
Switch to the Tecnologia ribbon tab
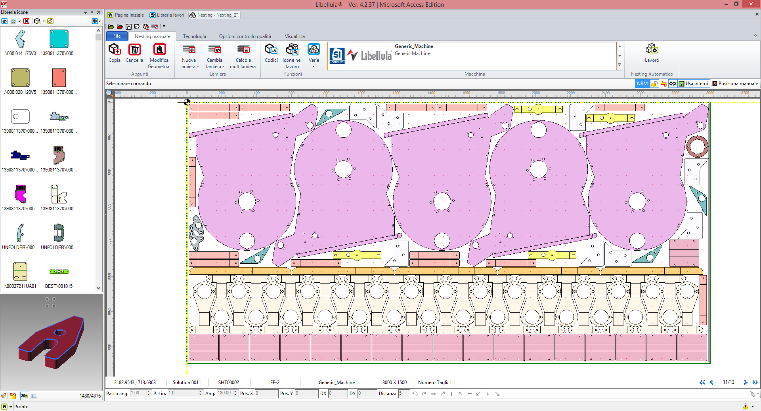click(x=194, y=36)
